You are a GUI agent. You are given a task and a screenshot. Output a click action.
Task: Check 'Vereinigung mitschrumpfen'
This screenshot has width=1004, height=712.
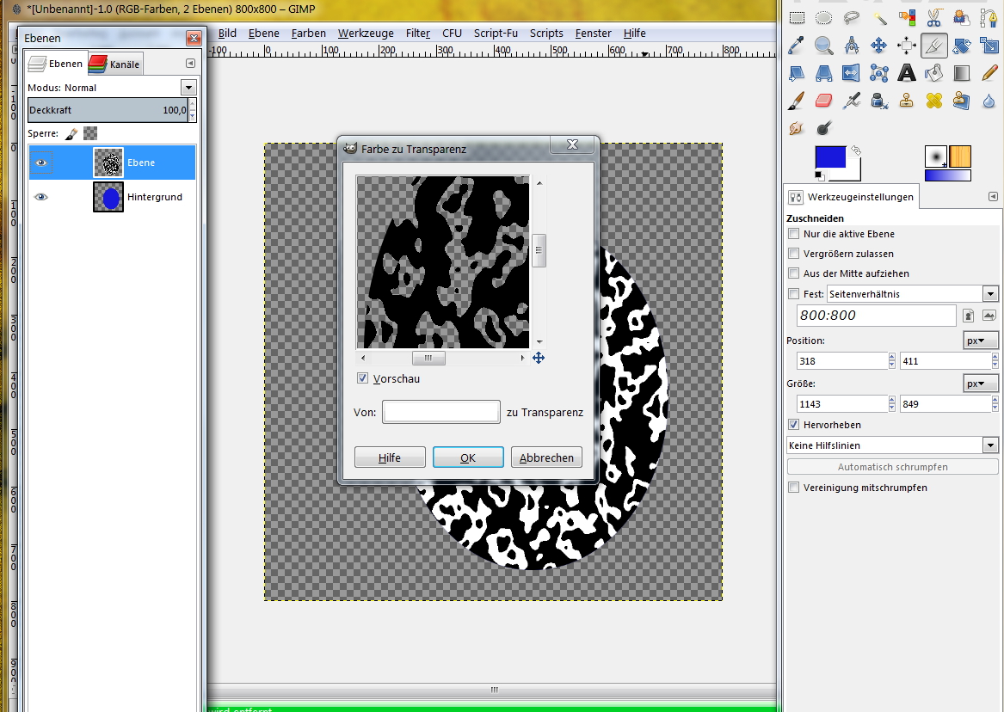[794, 488]
